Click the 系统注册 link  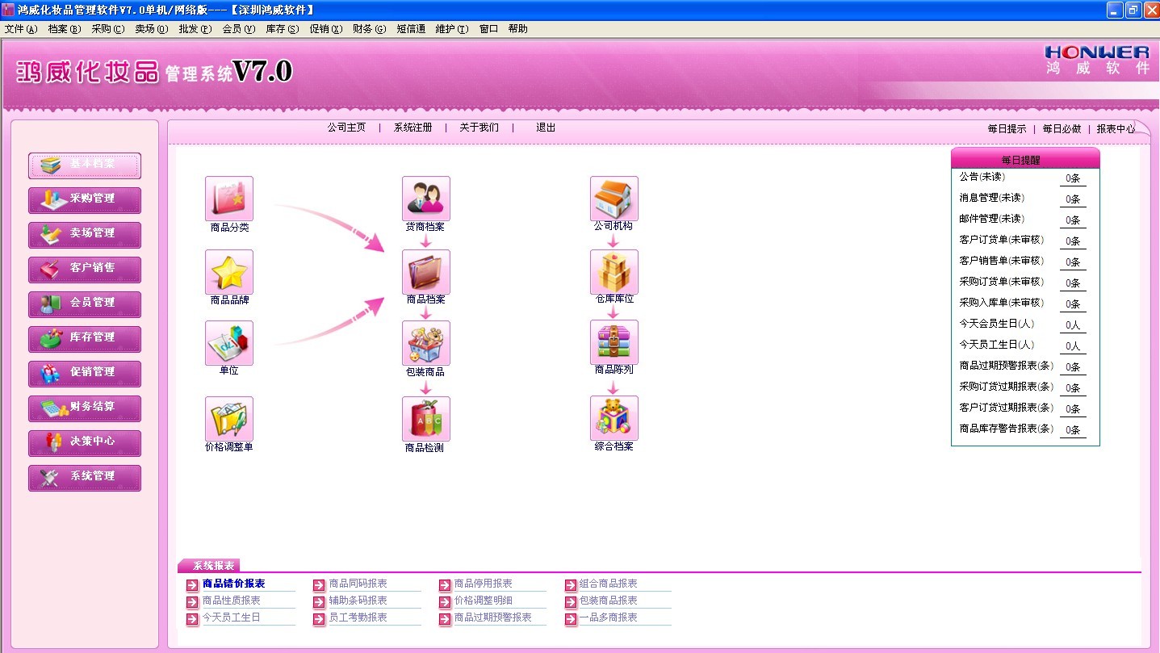point(412,128)
